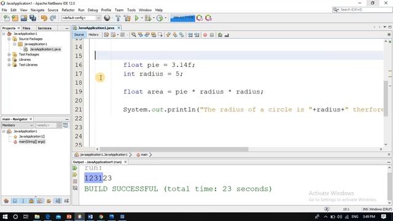
Task: Click the History view button
Action: pyautogui.click(x=93, y=34)
